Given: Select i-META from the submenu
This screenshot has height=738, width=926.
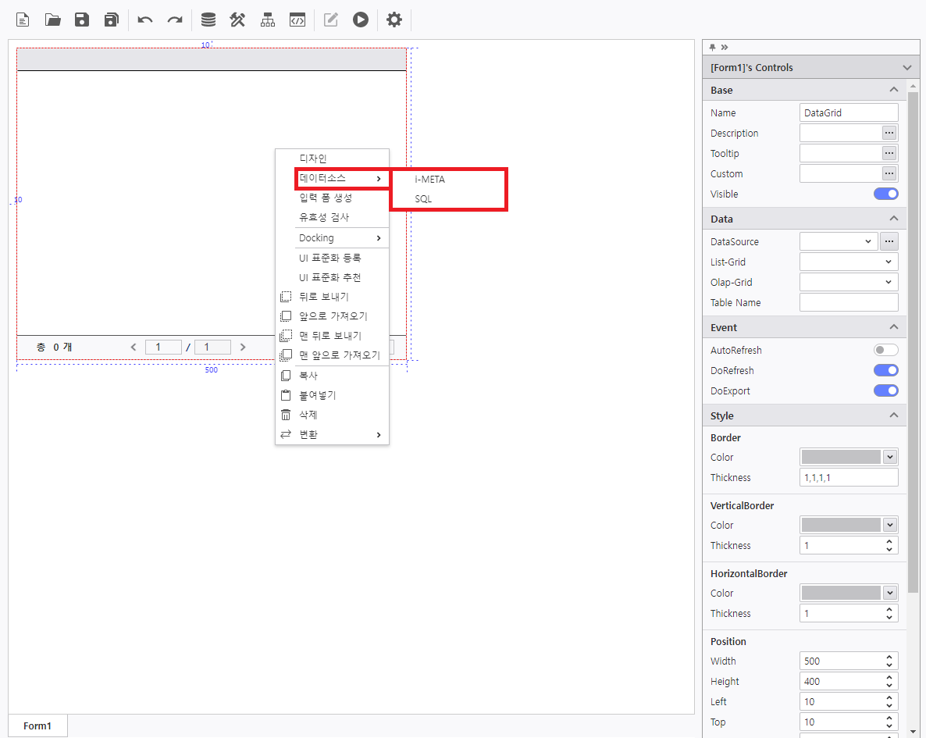Looking at the screenshot, I should [x=430, y=179].
